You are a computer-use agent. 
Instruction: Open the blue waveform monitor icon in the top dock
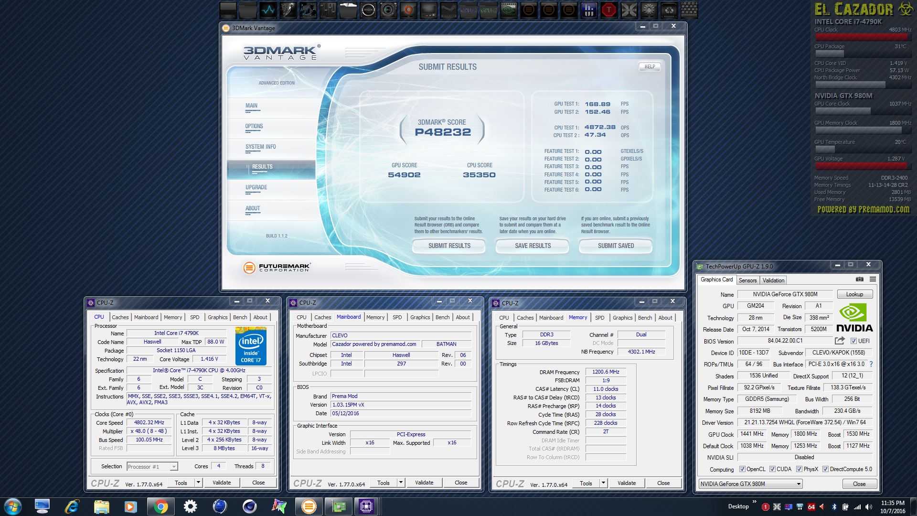pyautogui.click(x=268, y=10)
